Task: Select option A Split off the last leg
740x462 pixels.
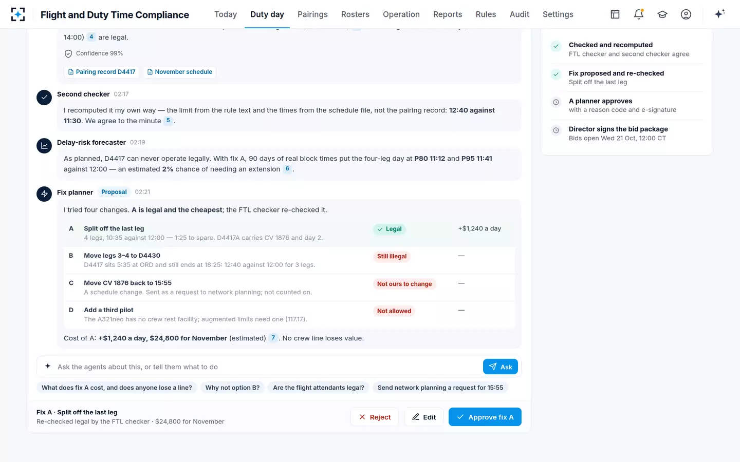Action: [289, 233]
